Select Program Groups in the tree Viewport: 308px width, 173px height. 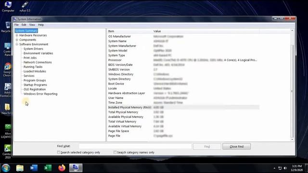35,80
